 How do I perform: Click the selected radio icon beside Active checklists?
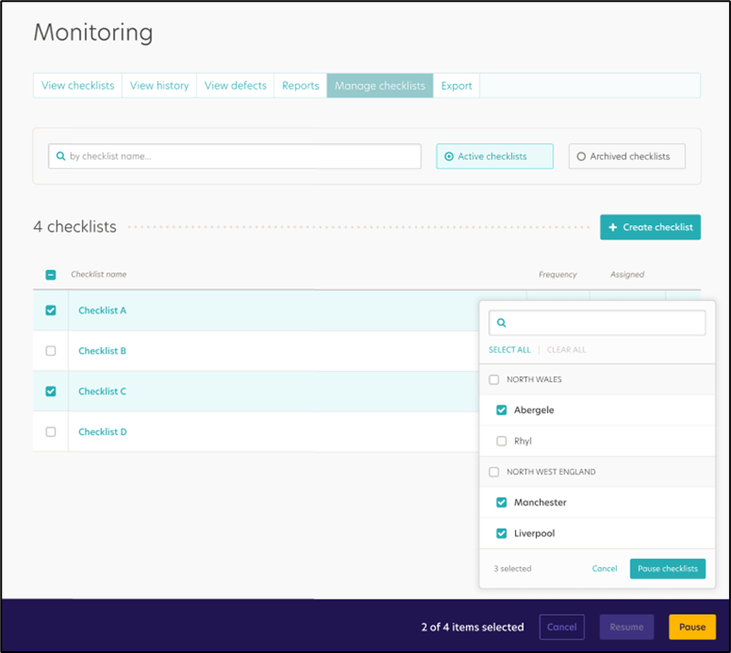coord(451,156)
